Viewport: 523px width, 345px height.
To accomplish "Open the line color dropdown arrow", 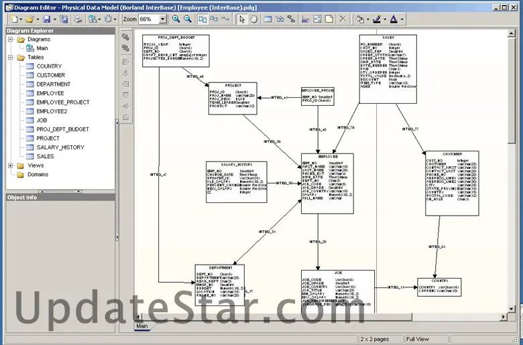I will (x=385, y=19).
